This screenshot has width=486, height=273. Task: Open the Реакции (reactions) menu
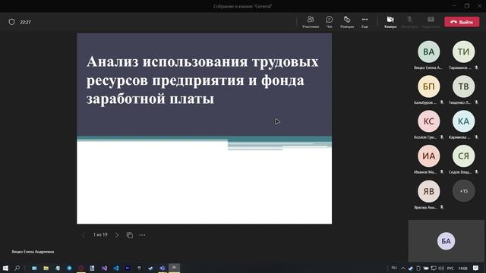tap(347, 22)
